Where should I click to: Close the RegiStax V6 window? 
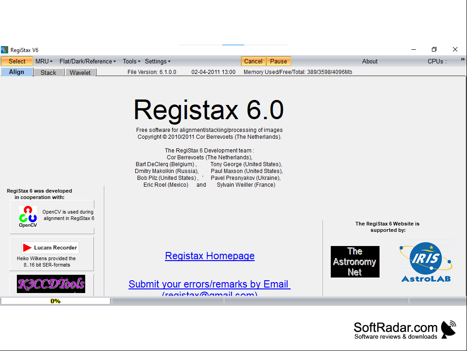pos(455,50)
